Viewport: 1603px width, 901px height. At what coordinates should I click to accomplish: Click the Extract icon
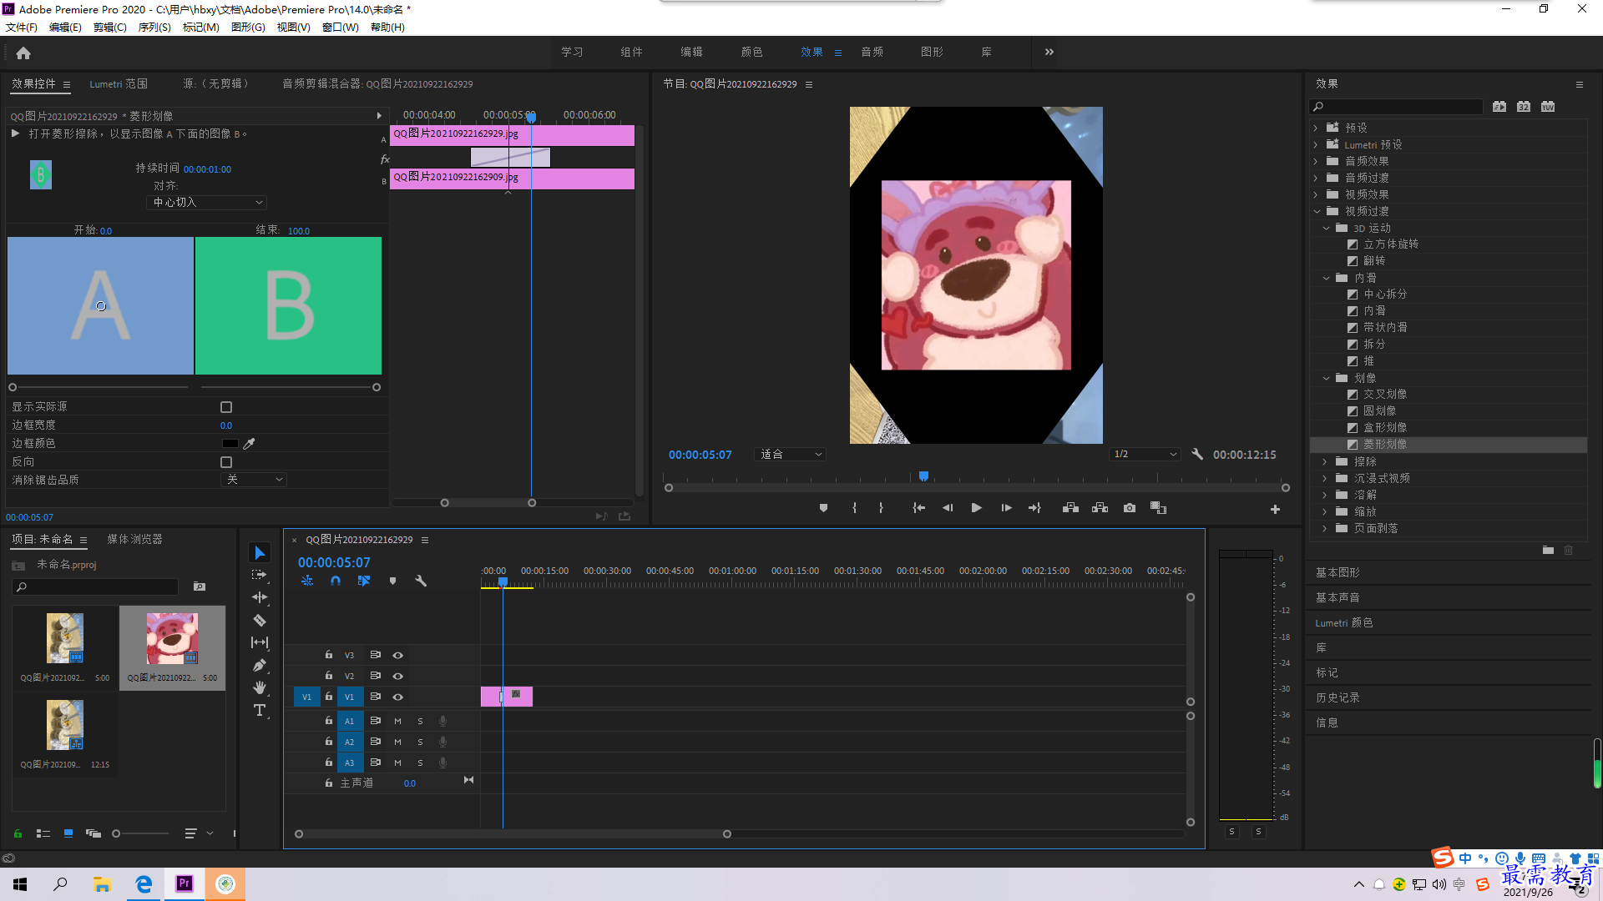click(x=1100, y=508)
